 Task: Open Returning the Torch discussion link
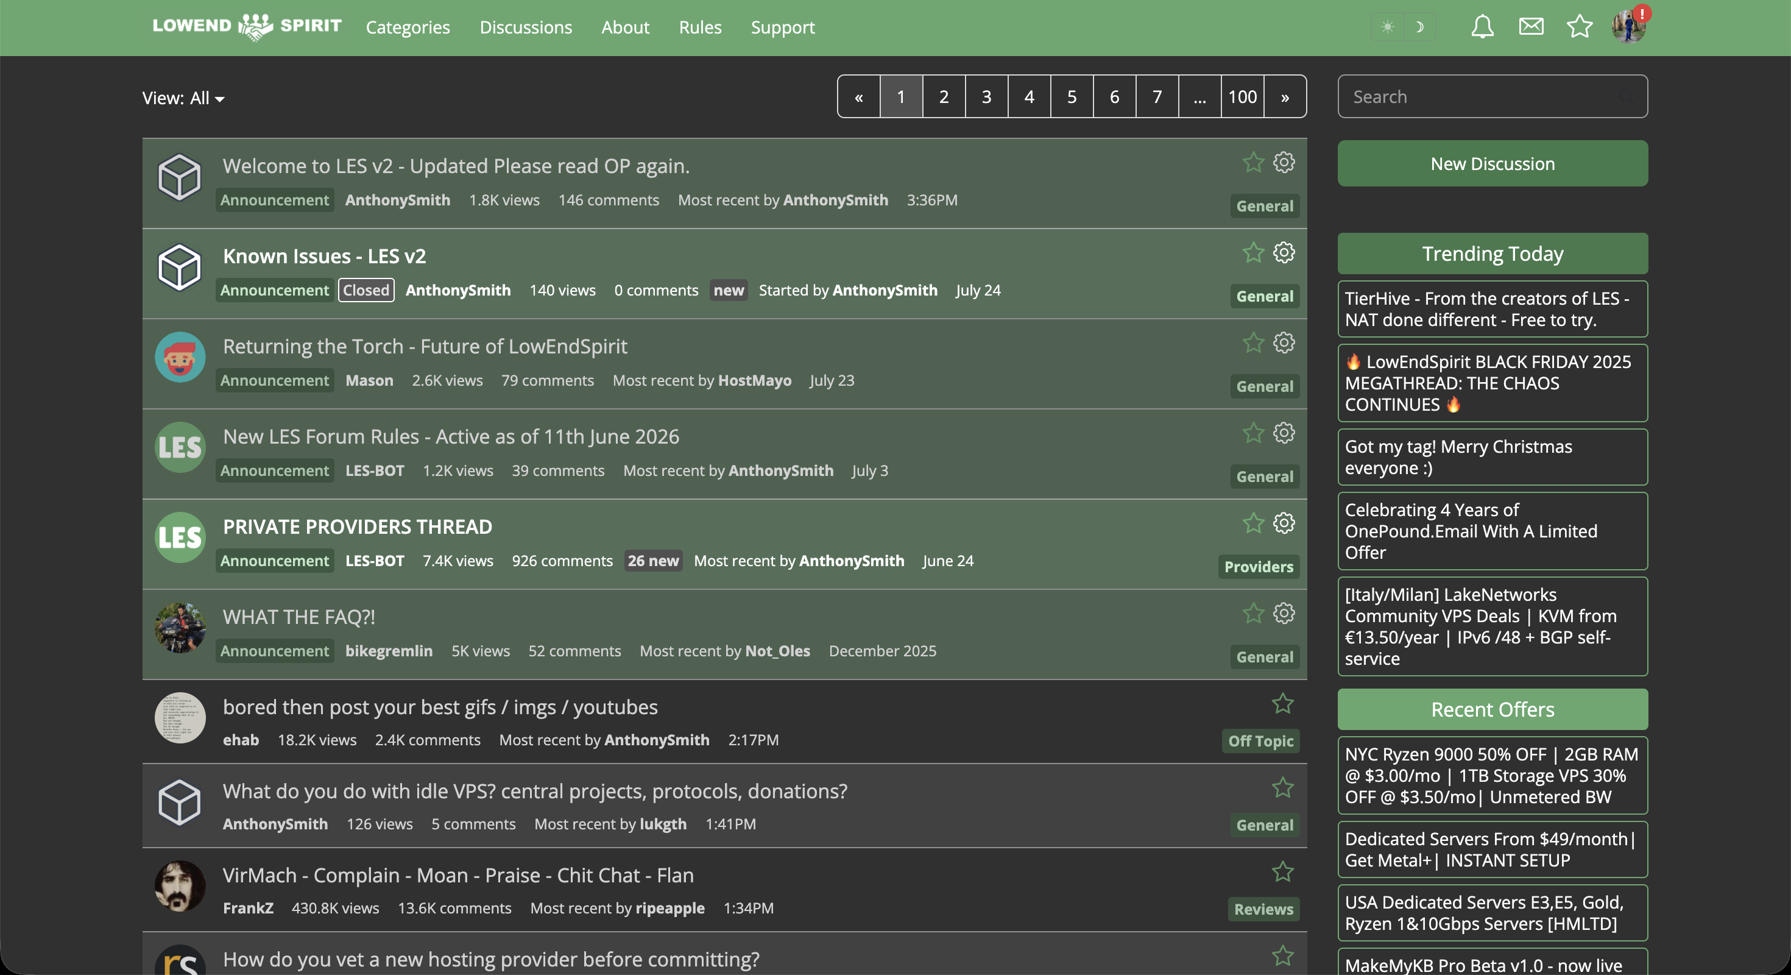[x=425, y=346]
